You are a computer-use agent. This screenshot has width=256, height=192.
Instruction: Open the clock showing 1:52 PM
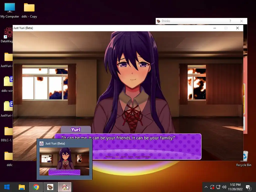235,187
